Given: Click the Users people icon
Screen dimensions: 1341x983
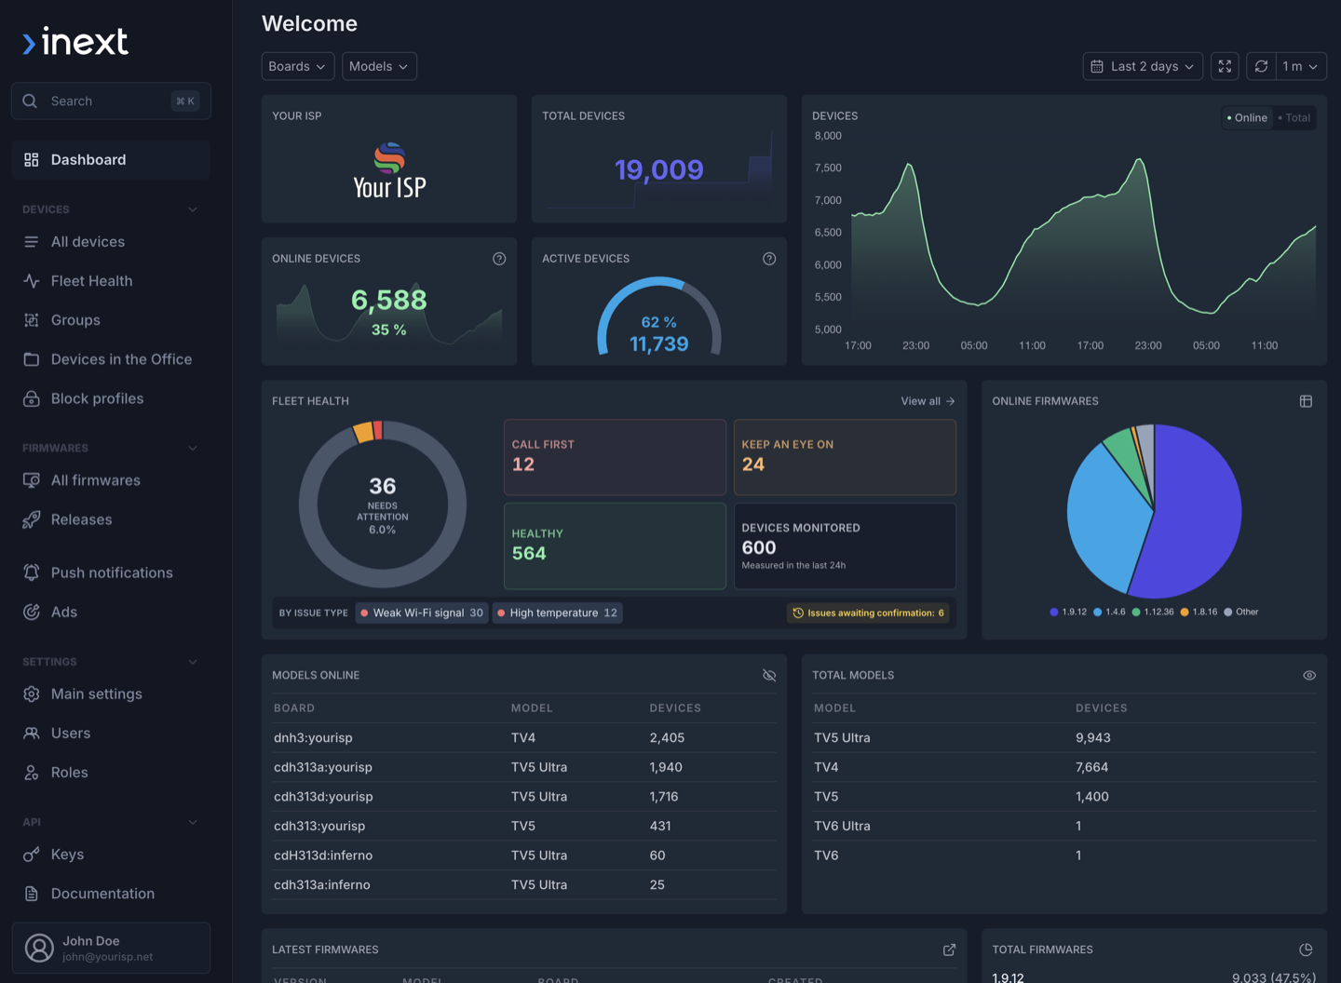Looking at the screenshot, I should click(x=32, y=734).
